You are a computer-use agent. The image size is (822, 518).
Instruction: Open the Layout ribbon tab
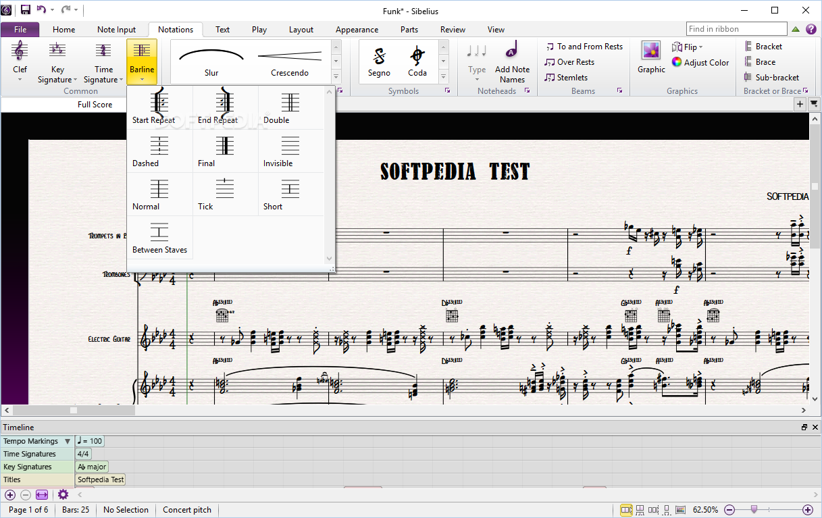[x=301, y=30]
